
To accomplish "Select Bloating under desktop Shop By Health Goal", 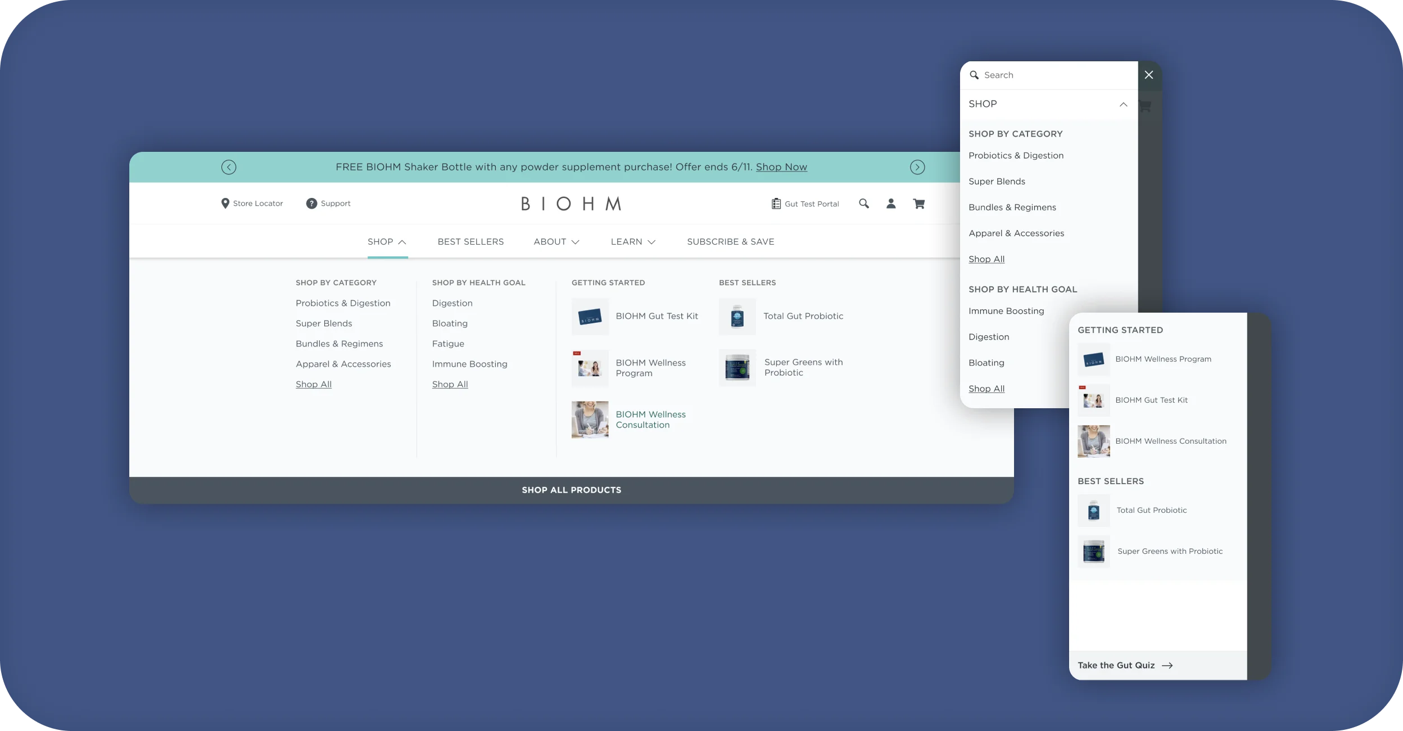I will (450, 323).
